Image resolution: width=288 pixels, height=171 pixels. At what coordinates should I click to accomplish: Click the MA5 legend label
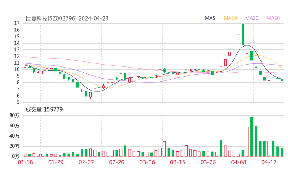[210, 18]
